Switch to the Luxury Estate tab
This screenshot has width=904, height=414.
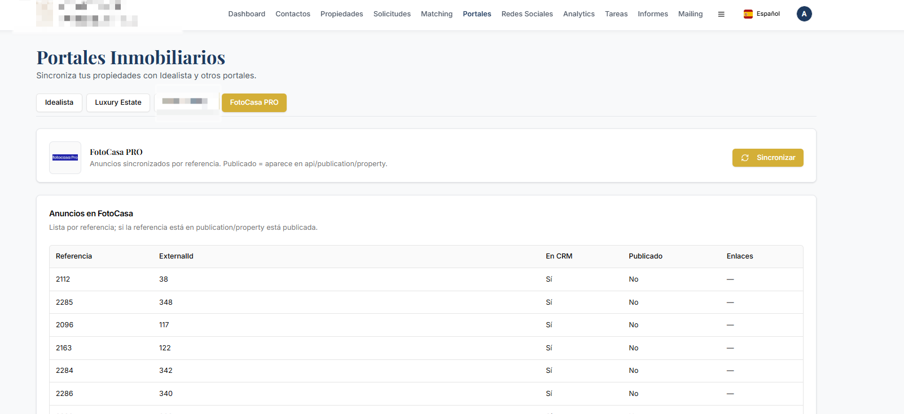118,103
